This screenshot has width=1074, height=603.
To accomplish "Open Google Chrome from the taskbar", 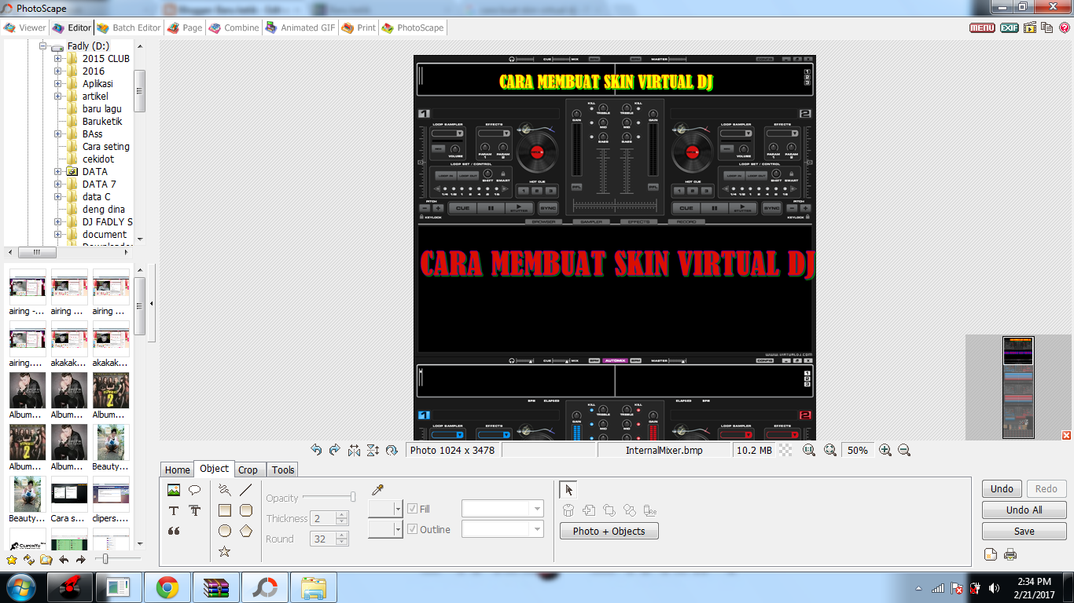I will (167, 587).
